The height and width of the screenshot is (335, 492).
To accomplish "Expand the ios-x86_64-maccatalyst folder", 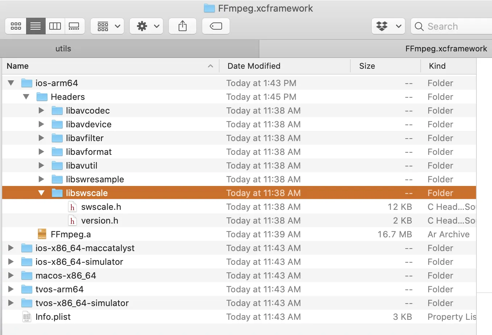I will (x=11, y=248).
